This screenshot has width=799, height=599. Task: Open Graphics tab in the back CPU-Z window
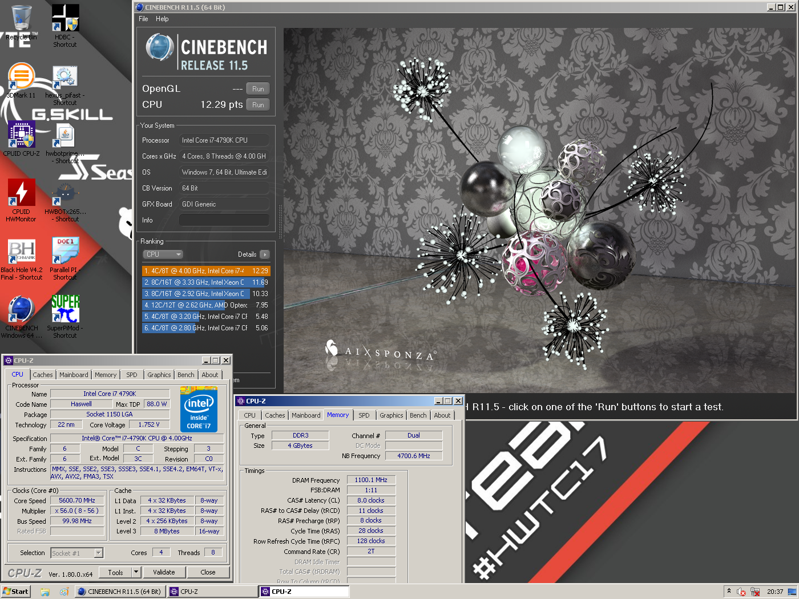pyautogui.click(x=159, y=375)
